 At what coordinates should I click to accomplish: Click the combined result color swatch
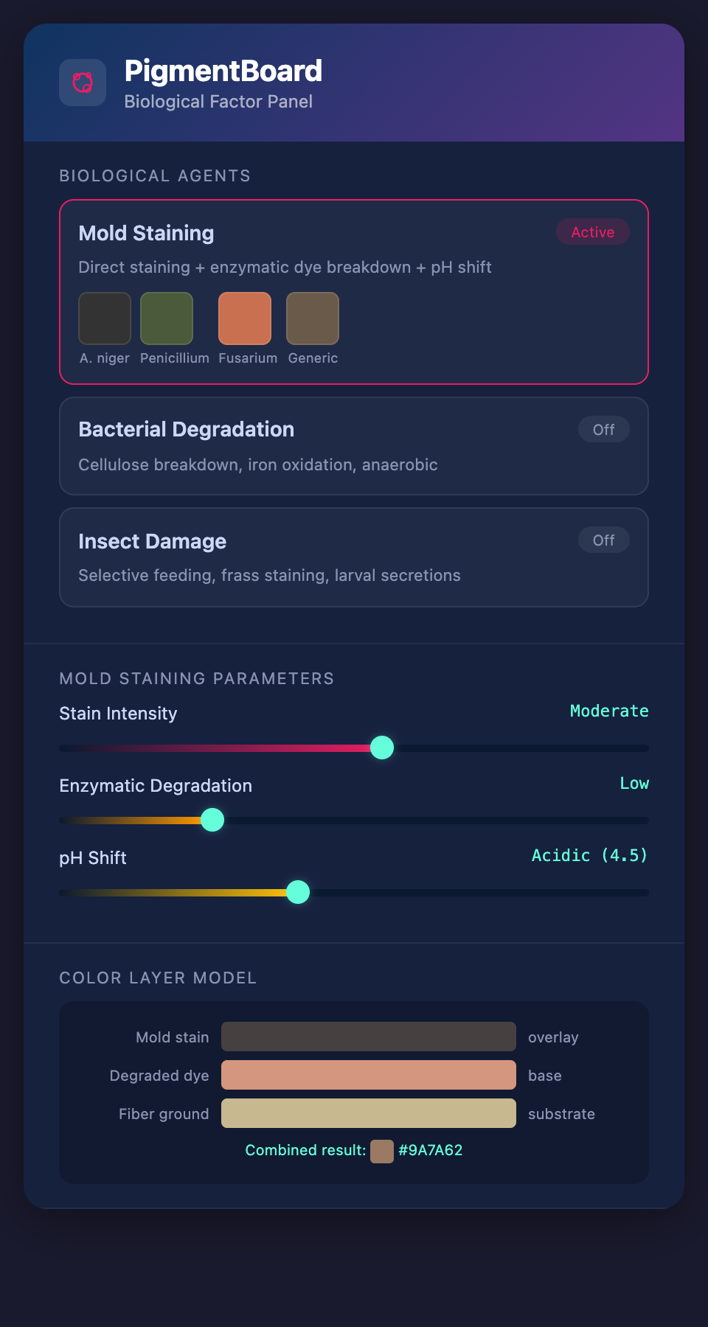[382, 1151]
